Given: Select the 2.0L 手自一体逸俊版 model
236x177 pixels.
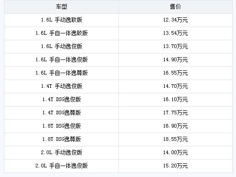Looking at the screenshot, I should point(61,166).
